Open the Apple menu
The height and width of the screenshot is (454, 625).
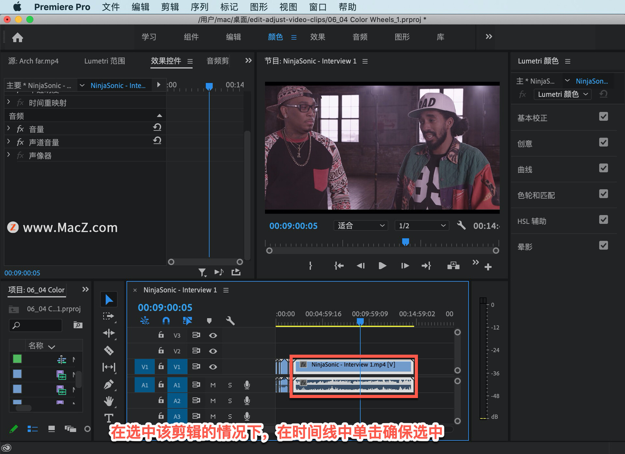[x=17, y=7]
